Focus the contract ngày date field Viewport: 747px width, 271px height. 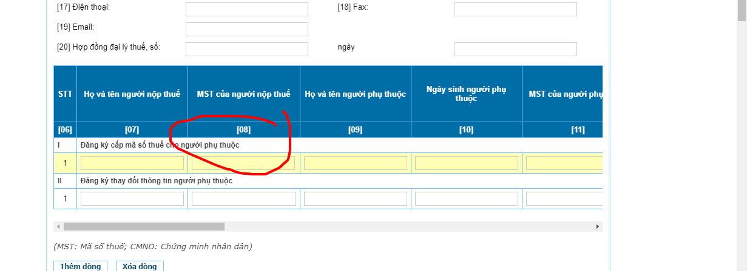(x=515, y=49)
